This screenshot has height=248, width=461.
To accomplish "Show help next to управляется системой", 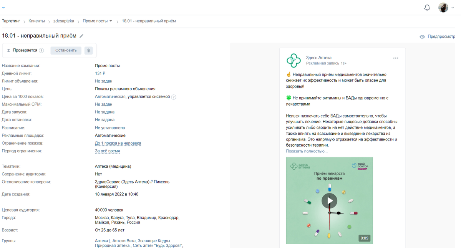I will coord(174,97).
